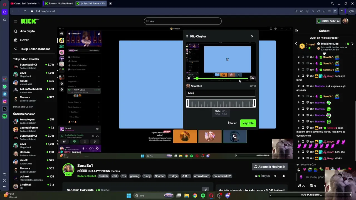Click the clip title field containing 'bilali'
This screenshot has height=200, width=356.
(221, 93)
